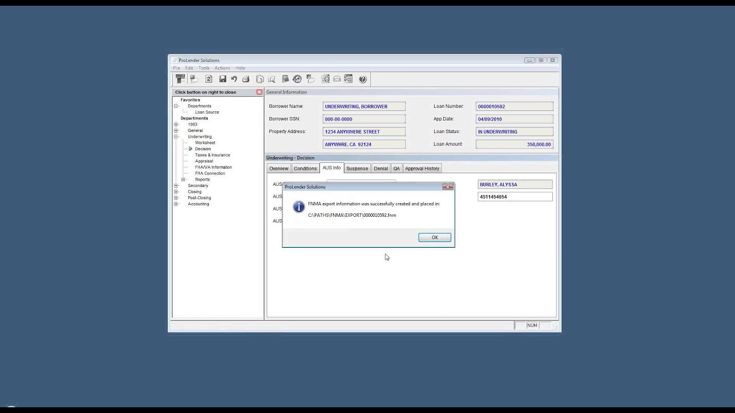The height and width of the screenshot is (413, 735).
Task: Select the Decision tree item
Action: click(x=203, y=149)
